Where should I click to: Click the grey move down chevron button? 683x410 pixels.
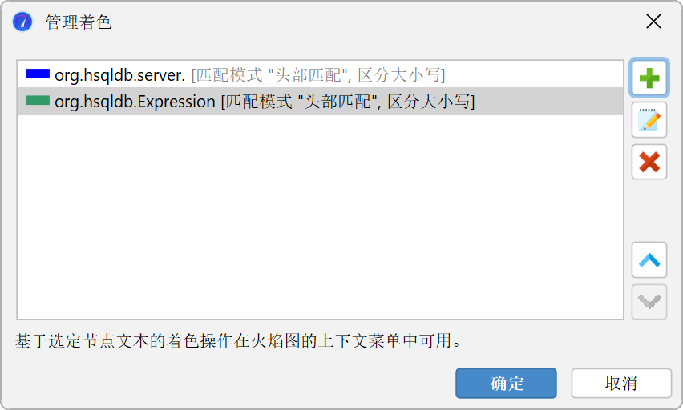[649, 302]
